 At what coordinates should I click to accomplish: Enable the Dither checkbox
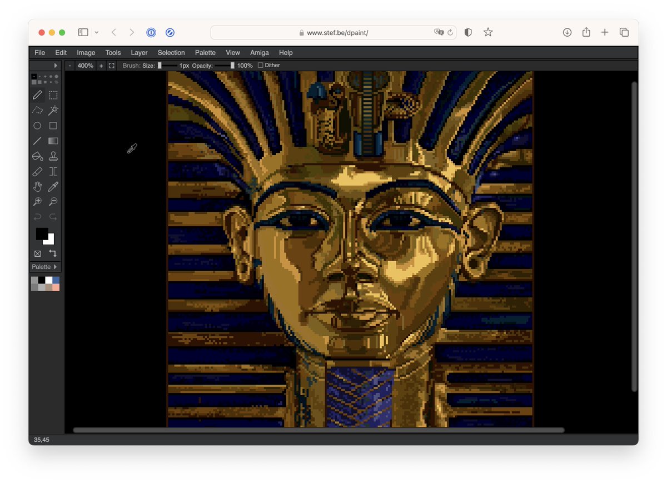click(261, 66)
